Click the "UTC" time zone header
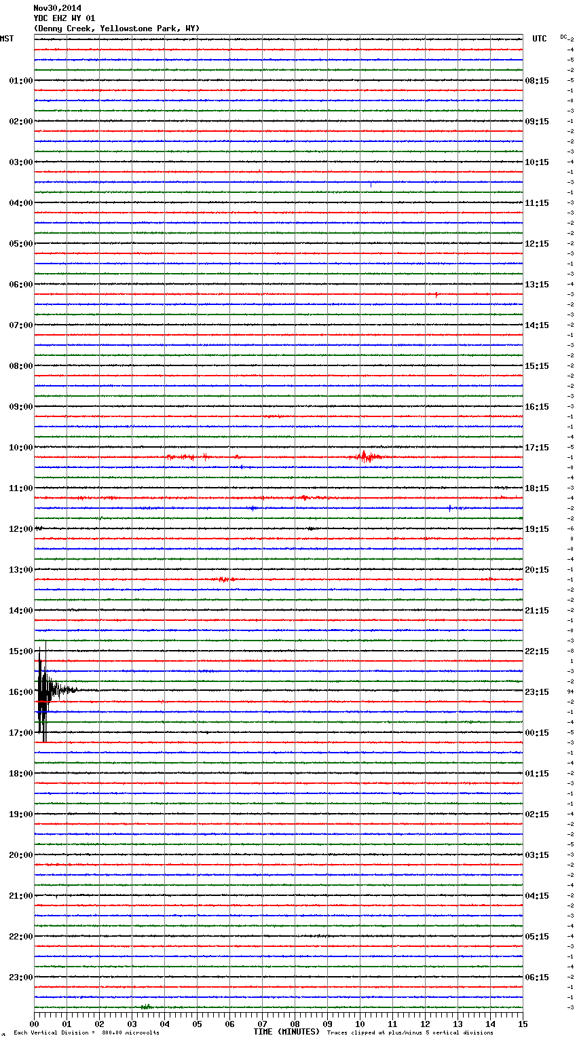The image size is (577, 1042). [x=540, y=39]
